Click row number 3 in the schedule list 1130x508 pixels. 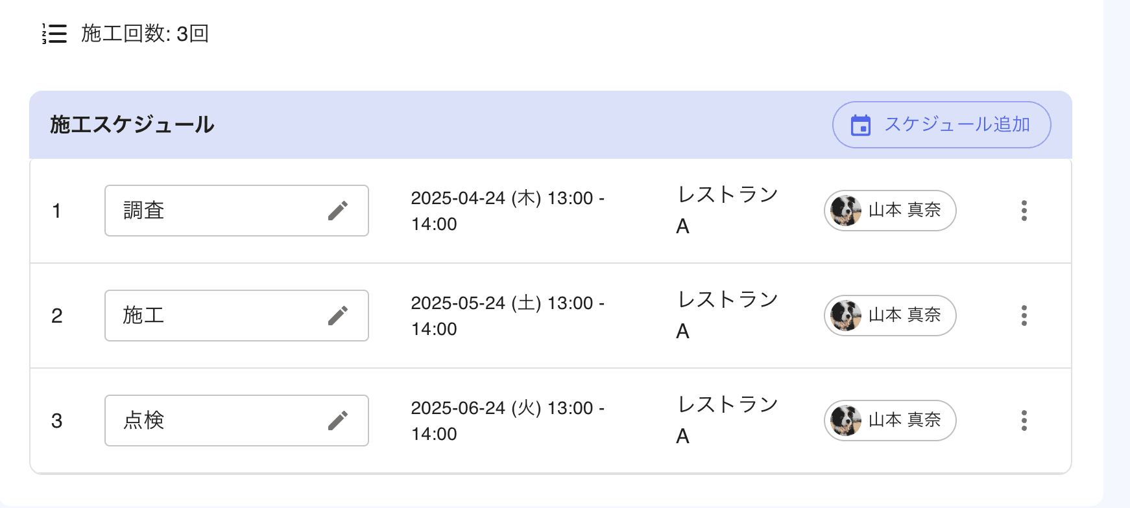(x=57, y=421)
